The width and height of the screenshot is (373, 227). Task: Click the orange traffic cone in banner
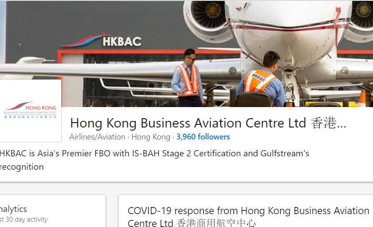(362, 98)
